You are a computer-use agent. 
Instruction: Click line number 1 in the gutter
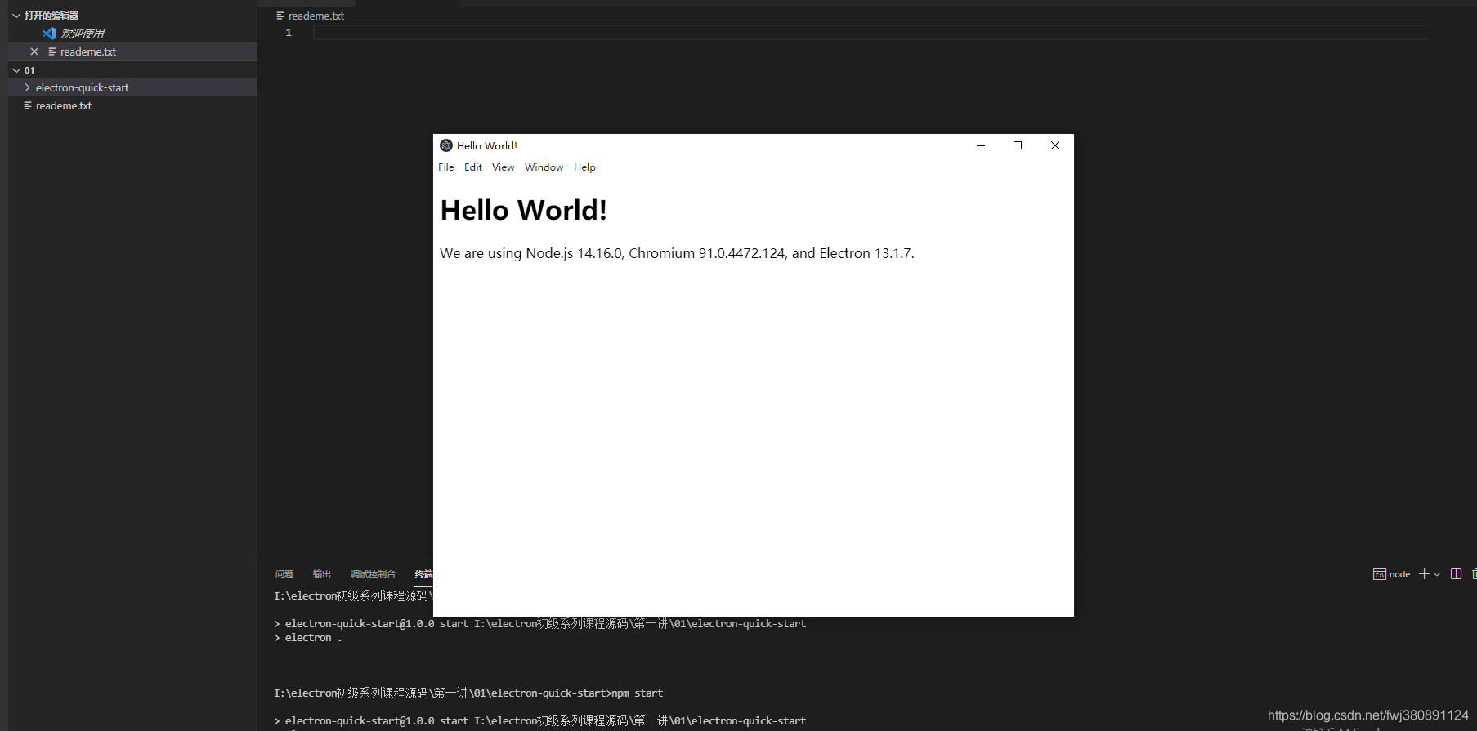coord(289,33)
